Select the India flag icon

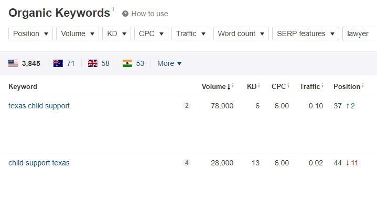pyautogui.click(x=127, y=63)
